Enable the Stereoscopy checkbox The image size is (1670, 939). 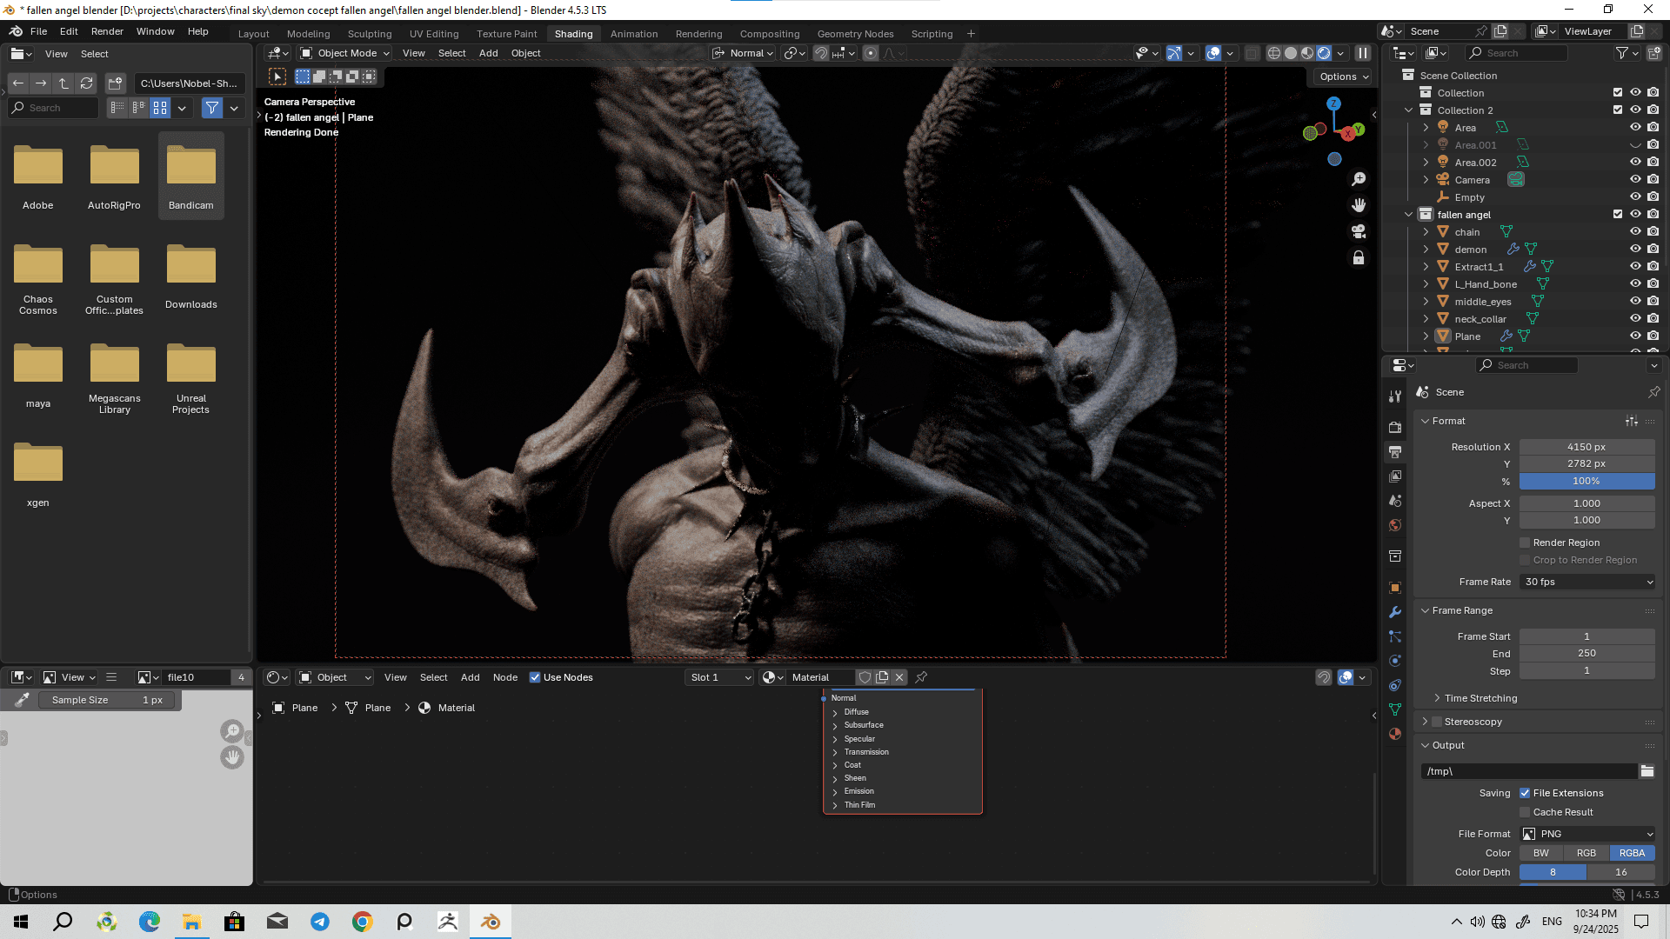tap(1437, 722)
